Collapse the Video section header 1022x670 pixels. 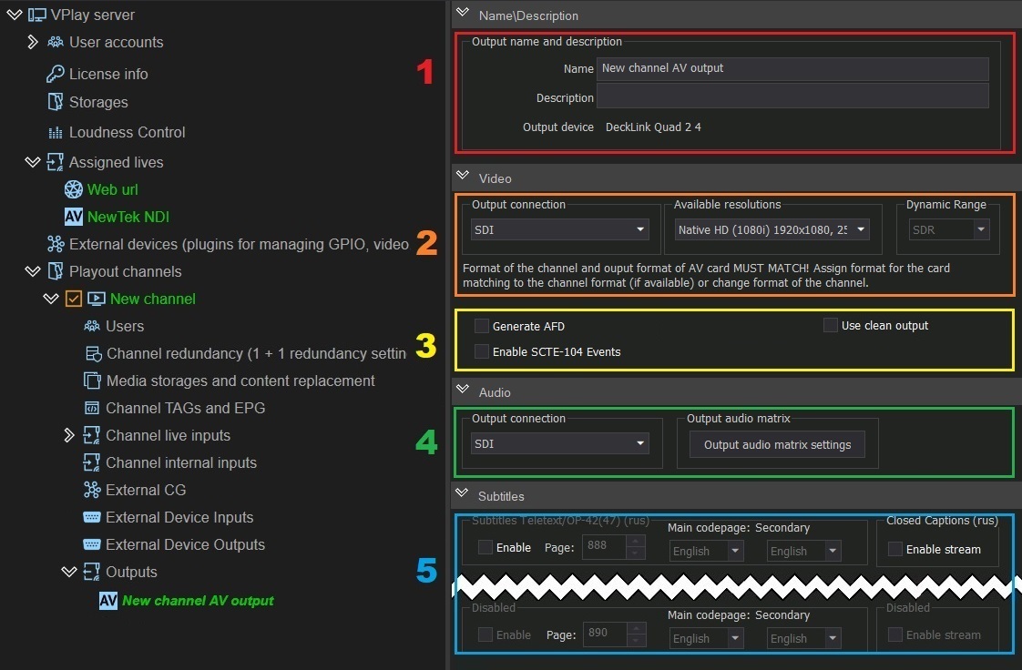point(463,175)
